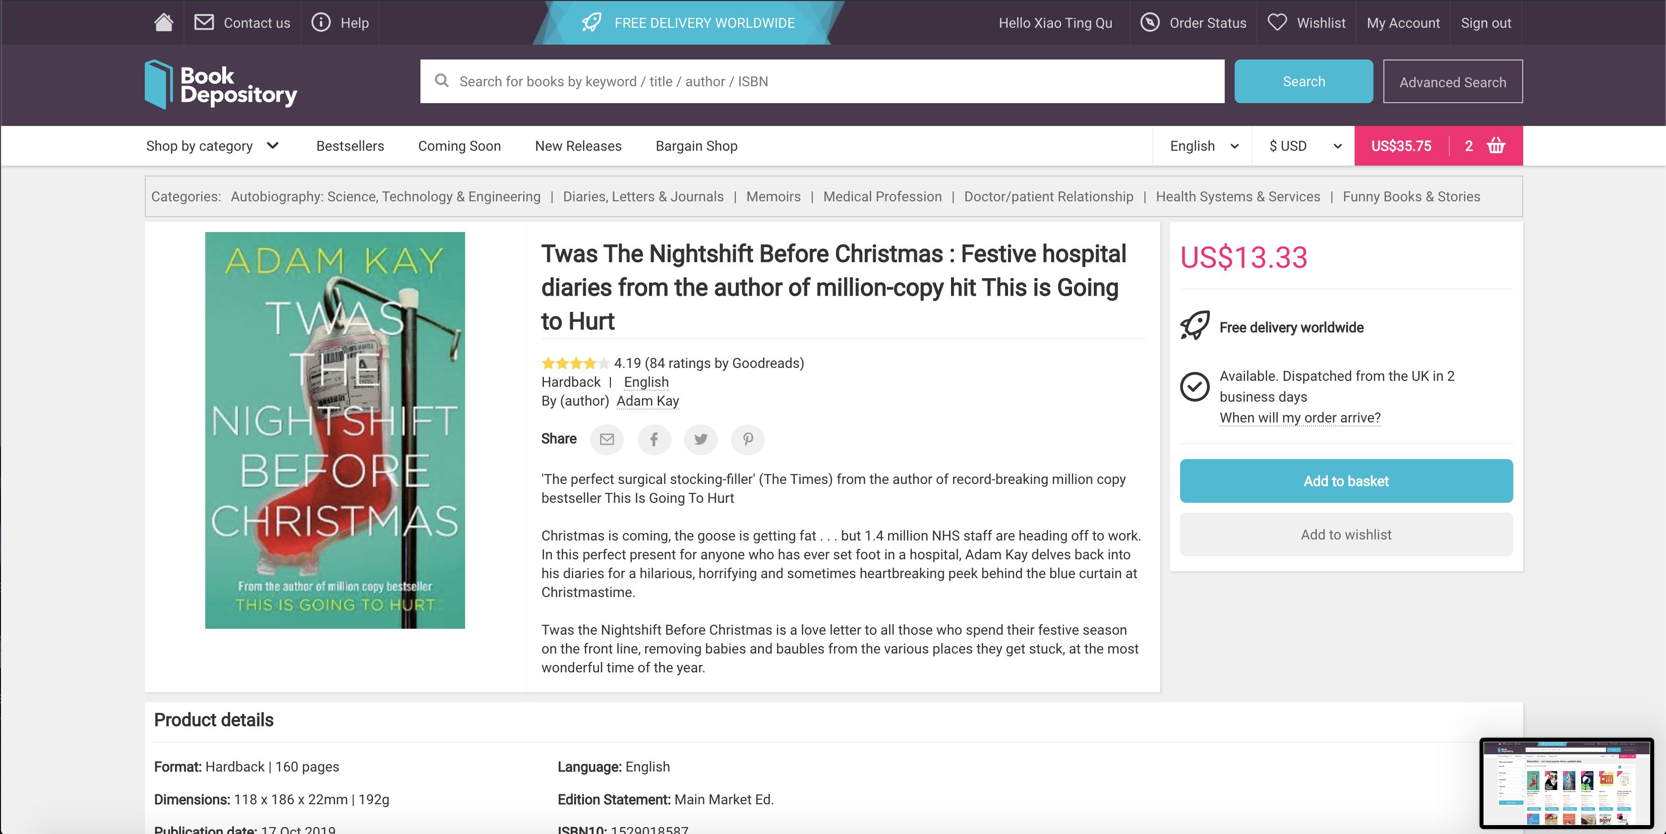The width and height of the screenshot is (1666, 834).
Task: Click 'Hello Xiao Ting Qu' greeting
Action: [x=1055, y=23]
